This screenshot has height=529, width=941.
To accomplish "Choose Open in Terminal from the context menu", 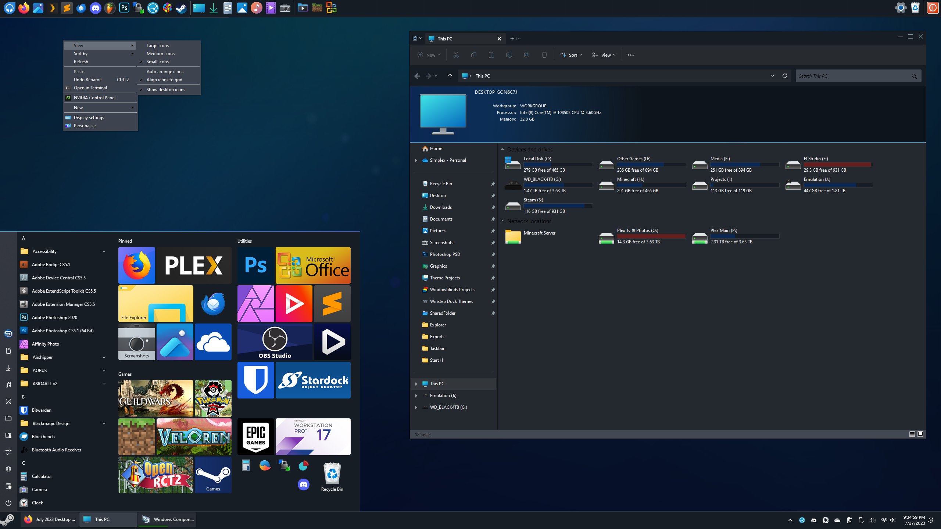I will point(100,88).
